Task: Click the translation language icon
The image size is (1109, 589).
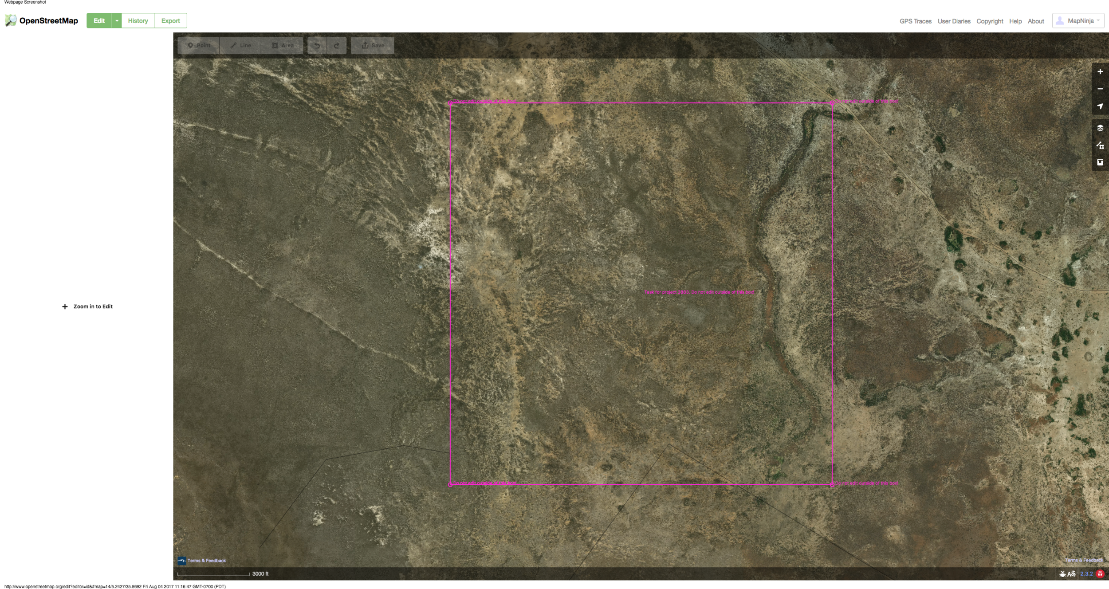Action: pos(1071,574)
